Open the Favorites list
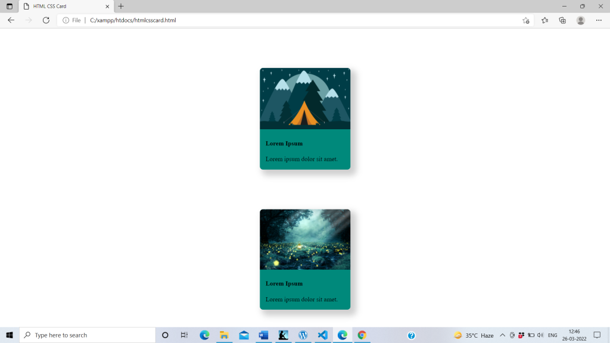Screen dimensions: 610x343 coord(544,20)
